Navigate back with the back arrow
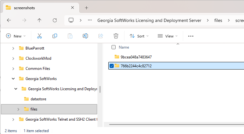The width and height of the screenshot is (244, 134). click(x=9, y=20)
